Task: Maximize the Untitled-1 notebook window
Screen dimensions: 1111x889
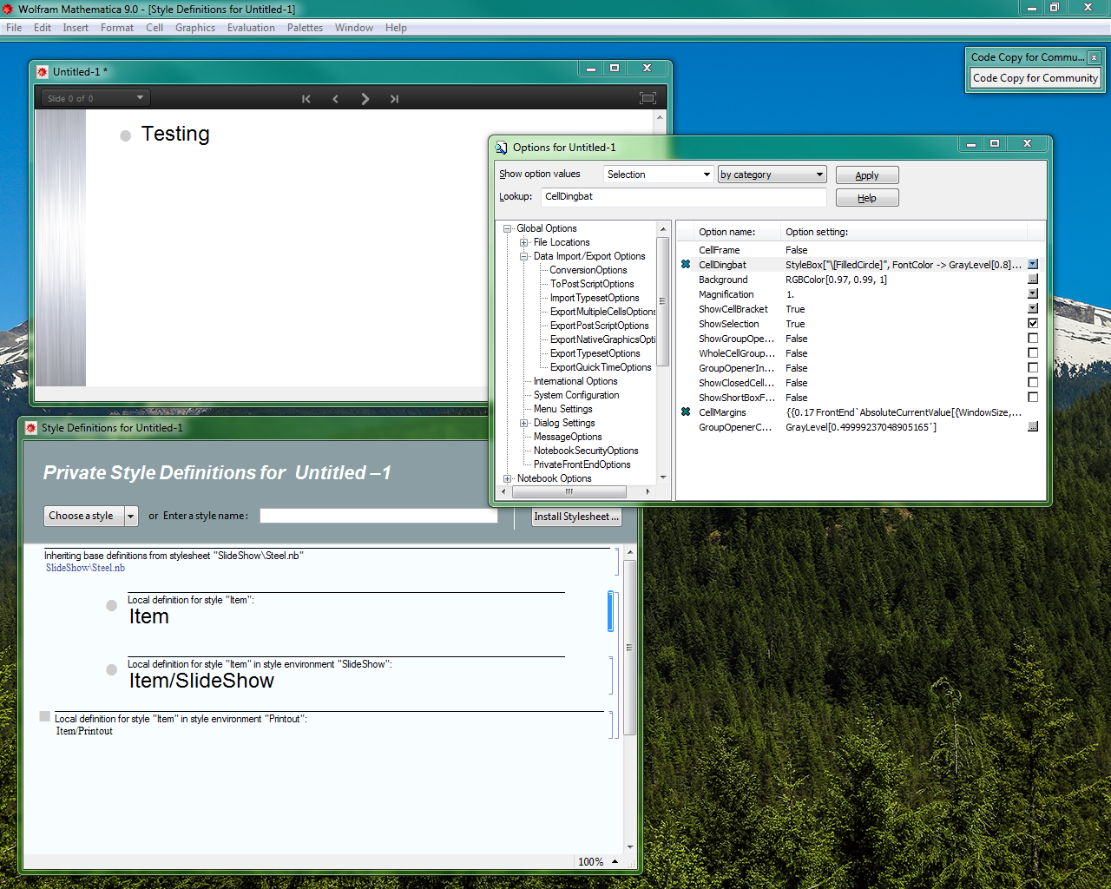Action: (615, 69)
